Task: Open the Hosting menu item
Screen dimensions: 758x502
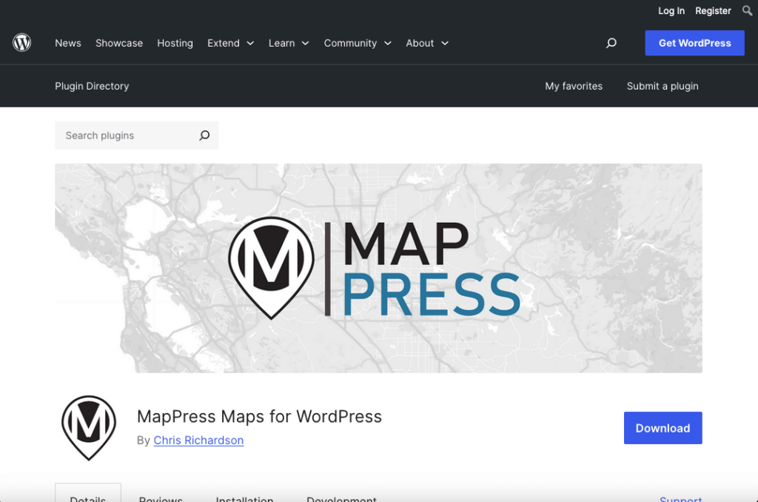Action: [x=175, y=43]
